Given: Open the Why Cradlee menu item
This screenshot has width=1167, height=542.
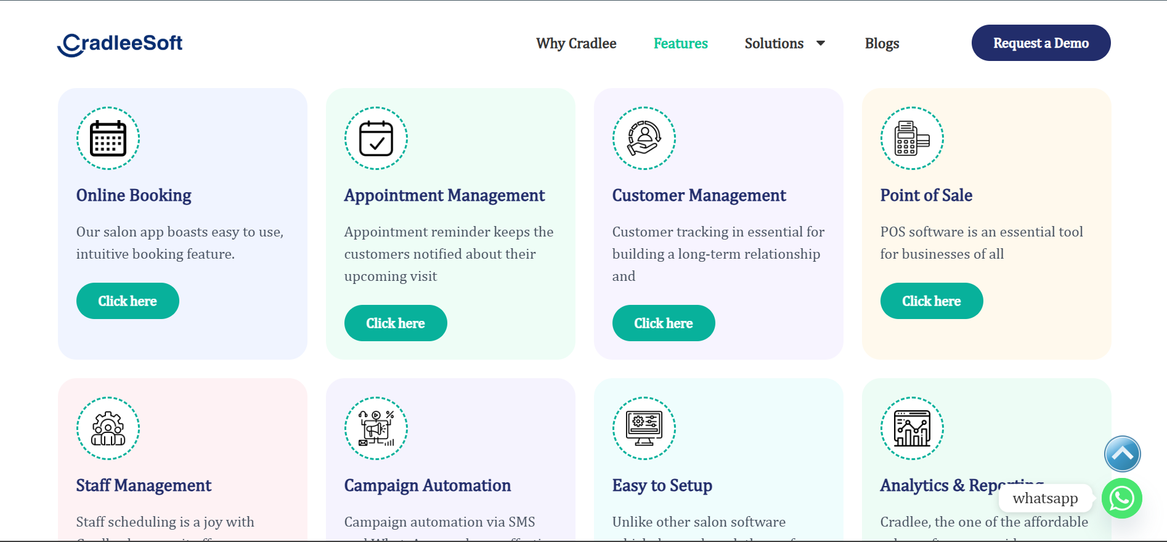Looking at the screenshot, I should pyautogui.click(x=576, y=43).
